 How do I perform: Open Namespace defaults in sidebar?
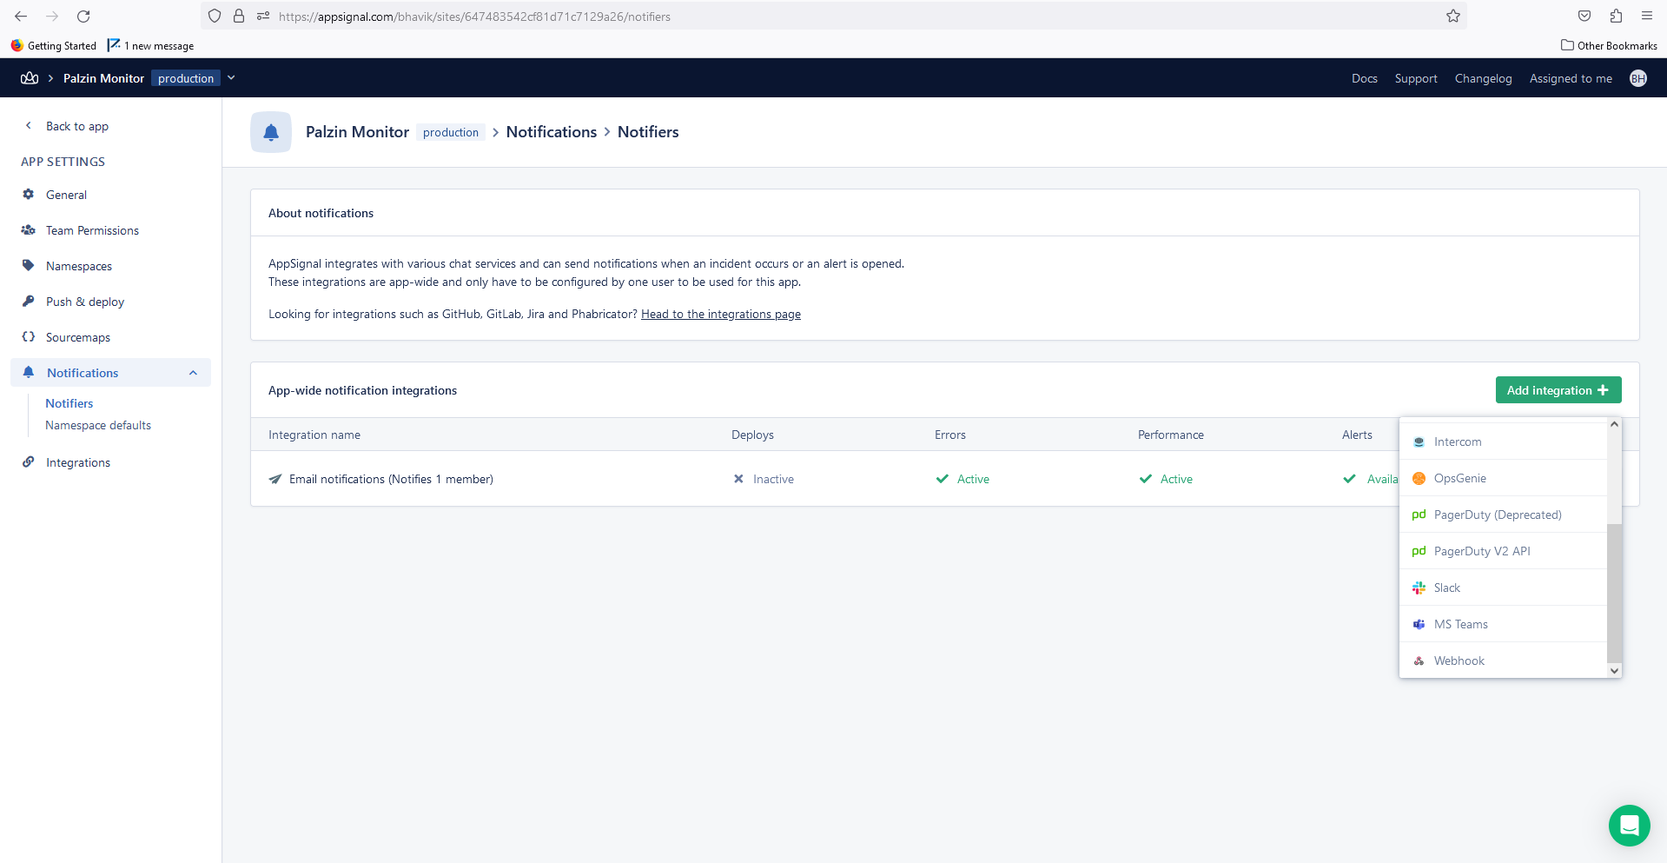click(98, 425)
